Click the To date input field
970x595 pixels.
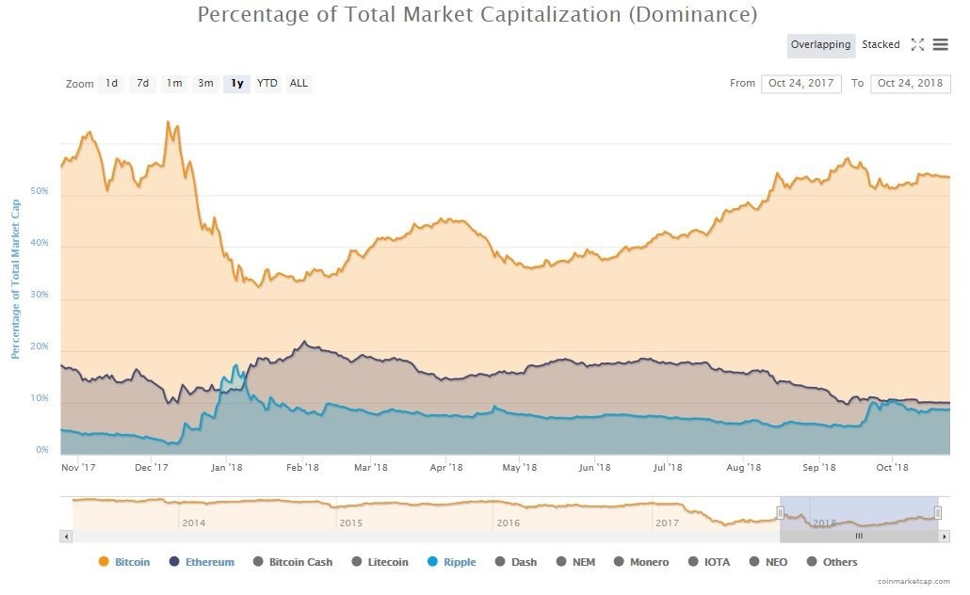[x=910, y=84]
